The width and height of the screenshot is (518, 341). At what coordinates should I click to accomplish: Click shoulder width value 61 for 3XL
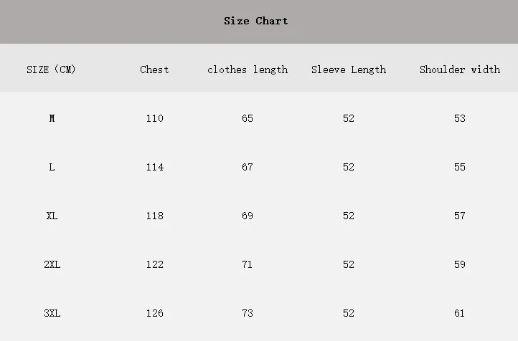tap(460, 313)
